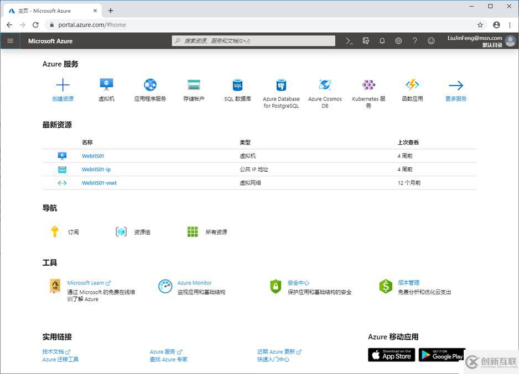Reload the portal page

[35, 25]
